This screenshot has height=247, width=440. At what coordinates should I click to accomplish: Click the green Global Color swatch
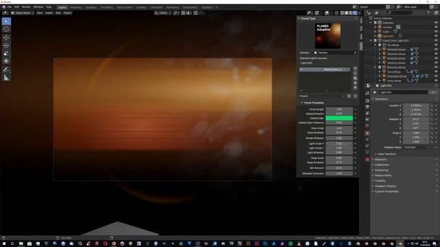point(339,118)
